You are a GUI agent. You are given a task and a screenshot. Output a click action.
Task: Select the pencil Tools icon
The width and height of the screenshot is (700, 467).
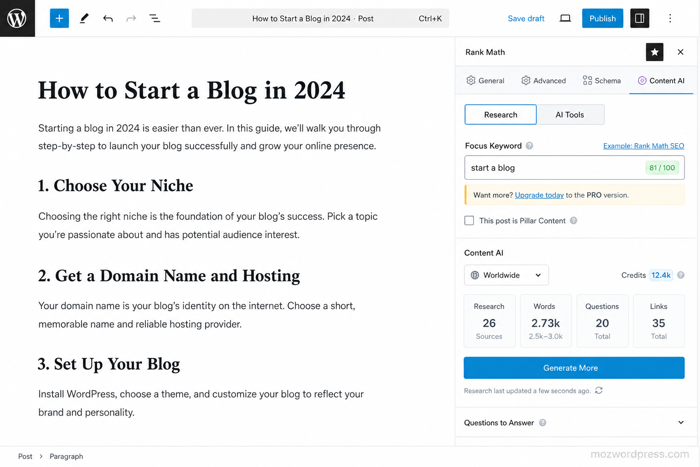[x=84, y=18]
